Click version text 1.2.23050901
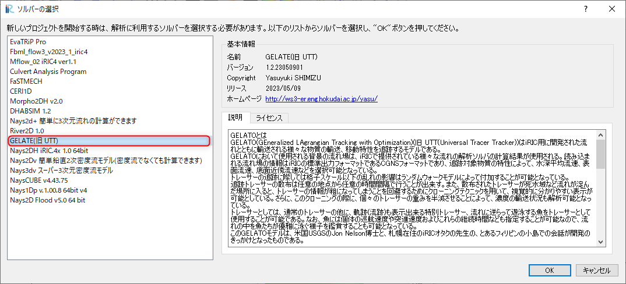Viewport: 626px width, 284px height. [x=285, y=68]
